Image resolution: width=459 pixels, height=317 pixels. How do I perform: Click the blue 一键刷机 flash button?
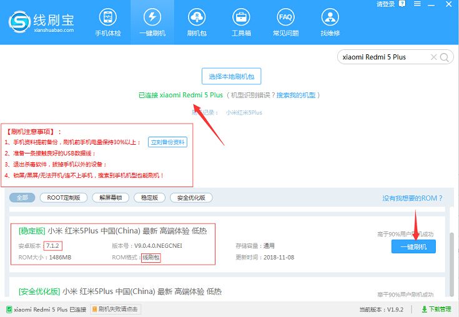[x=413, y=246]
